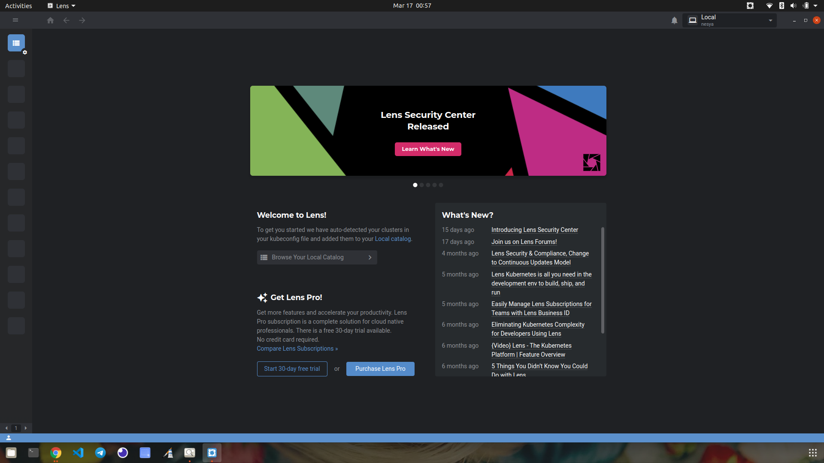Open the Activities overview

(x=18, y=6)
